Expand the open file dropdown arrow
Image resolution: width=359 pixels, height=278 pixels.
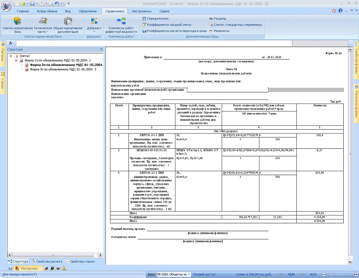coord(27,4)
